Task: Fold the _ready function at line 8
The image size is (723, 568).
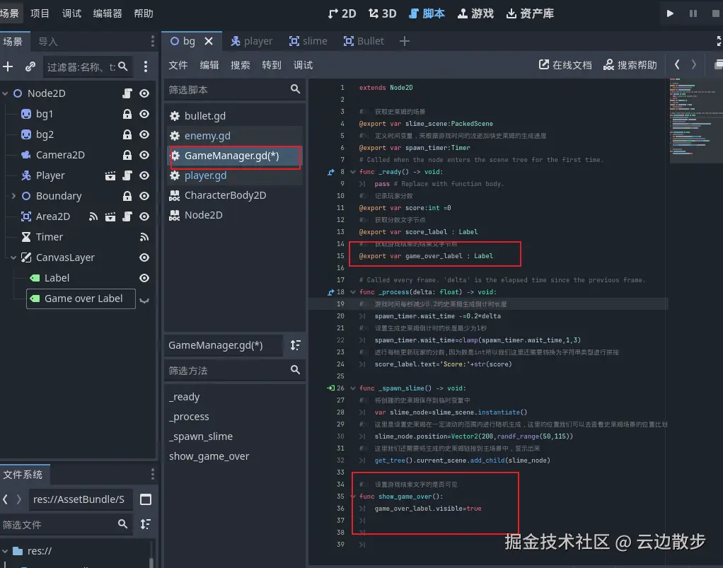Action: 353,172
